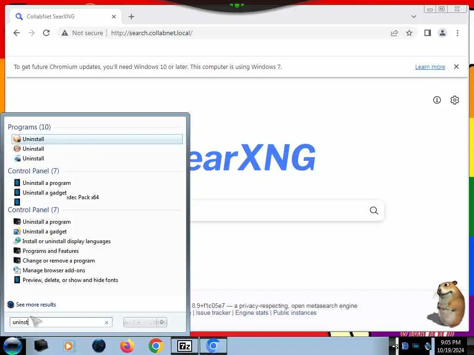The image size is (474, 355).
Task: Open the dark blue globe taskbar icon
Action: point(99,346)
